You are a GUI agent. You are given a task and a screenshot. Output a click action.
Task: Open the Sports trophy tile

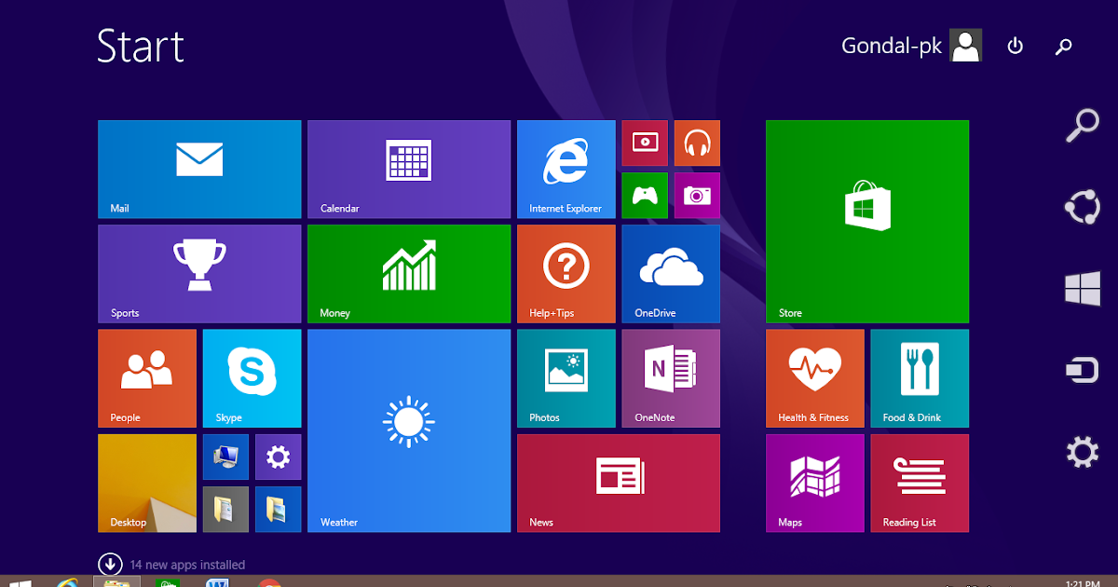(x=199, y=274)
